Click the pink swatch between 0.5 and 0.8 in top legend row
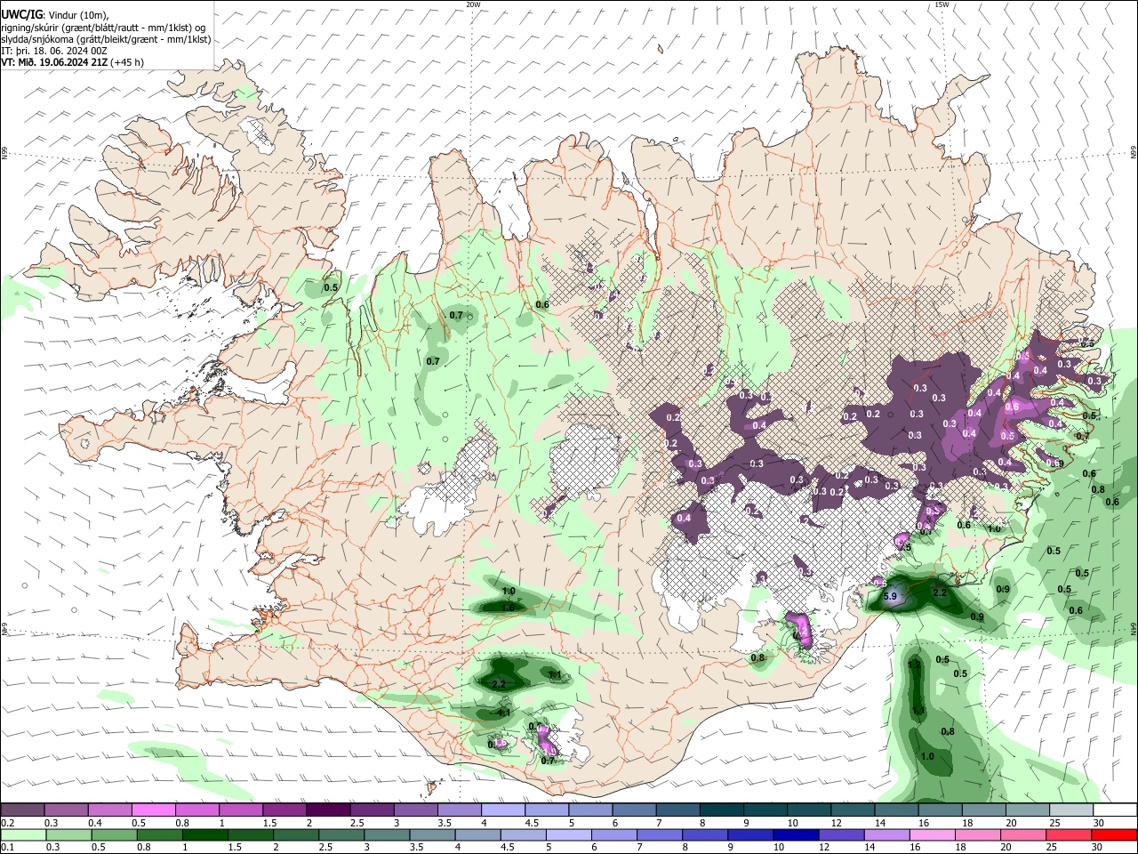This screenshot has height=854, width=1138. pyautogui.click(x=153, y=810)
